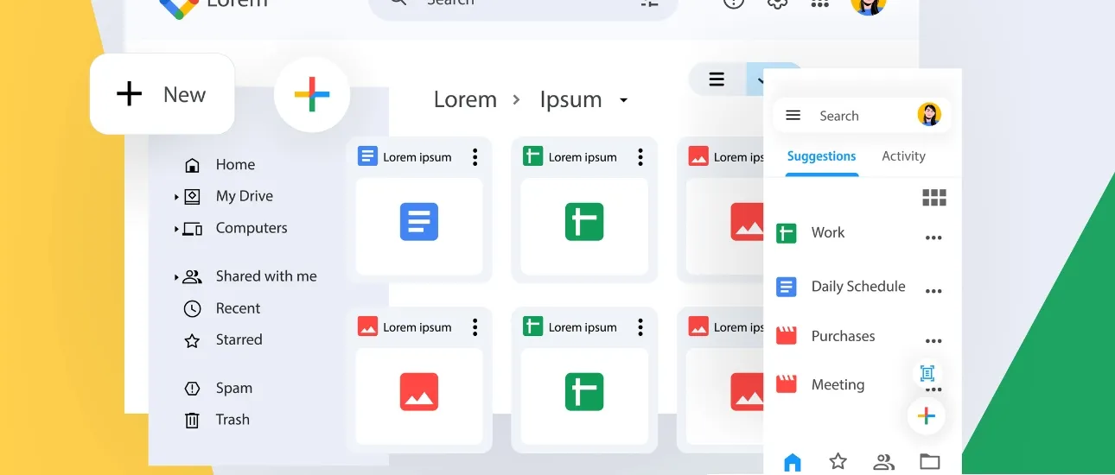Click the Home house icon in the sidebar
The width and height of the screenshot is (1115, 475).
point(193,165)
